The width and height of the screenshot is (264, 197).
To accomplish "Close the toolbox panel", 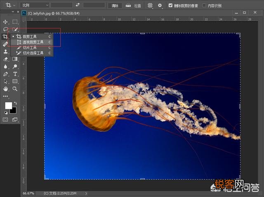I will click(x=18, y=12).
